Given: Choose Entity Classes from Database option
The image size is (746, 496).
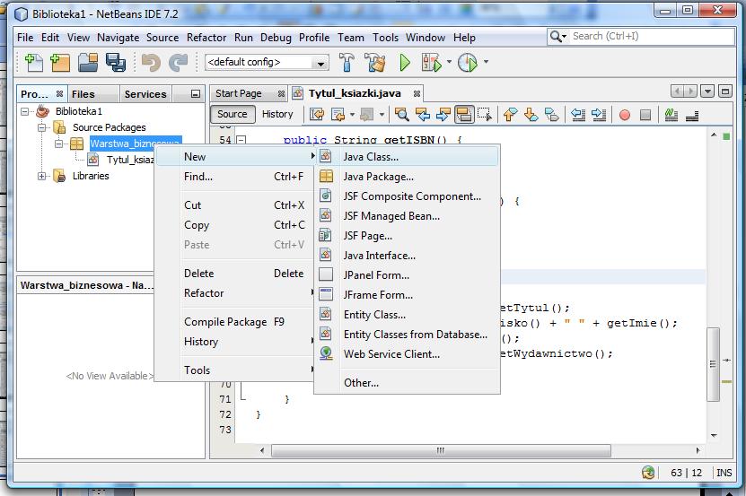Looking at the screenshot, I should coord(408,335).
